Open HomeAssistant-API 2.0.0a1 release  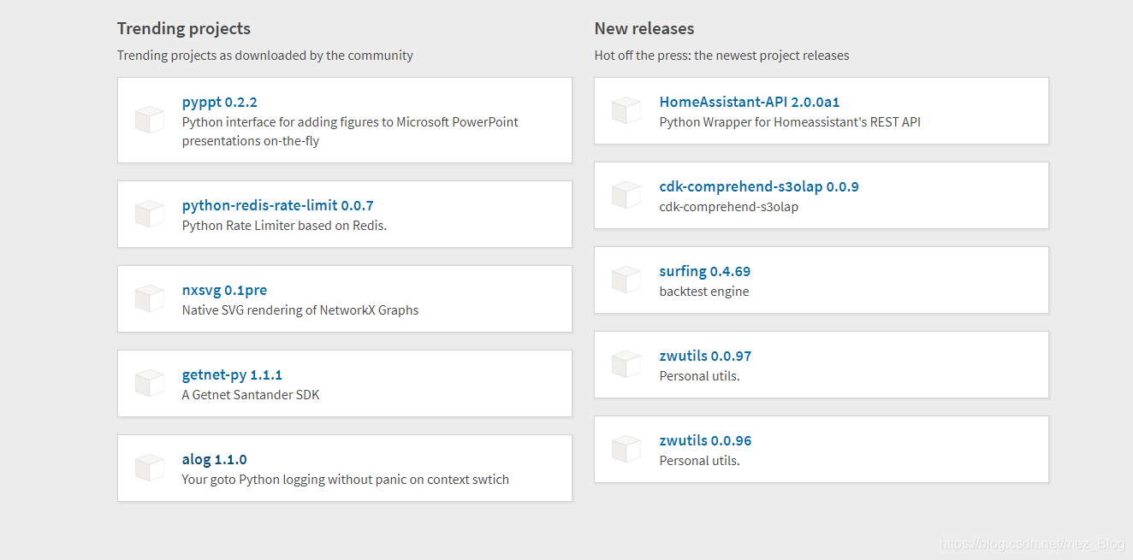click(x=749, y=102)
